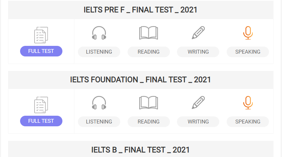The width and height of the screenshot is (282, 157).
Task: Click headphones icon in IELTS FOUNDATION test
Action: (99, 103)
